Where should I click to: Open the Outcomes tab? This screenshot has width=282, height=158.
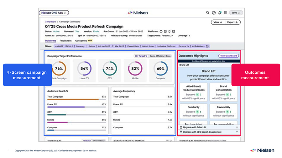tap(81, 41)
